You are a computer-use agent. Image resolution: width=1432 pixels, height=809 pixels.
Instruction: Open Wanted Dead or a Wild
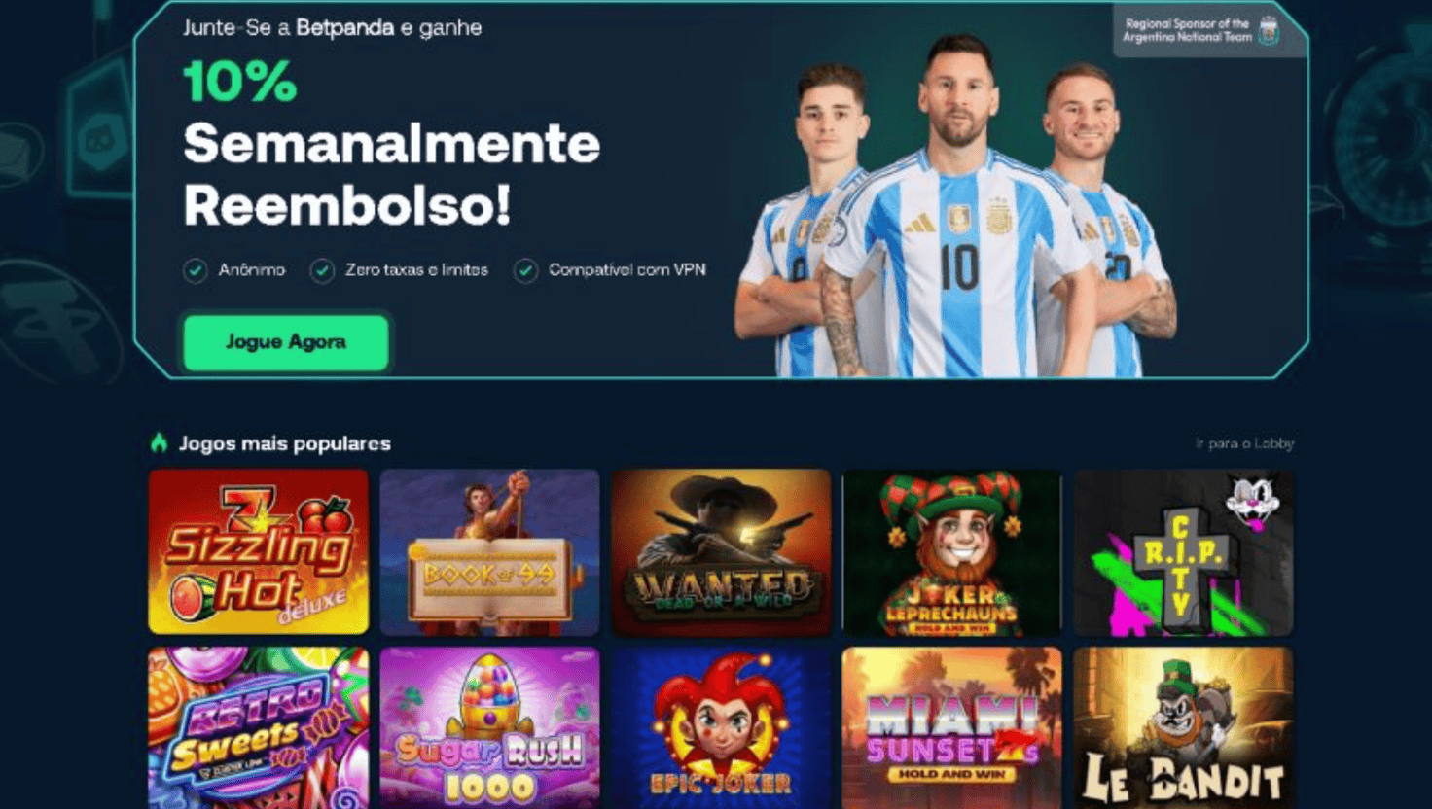click(x=721, y=551)
